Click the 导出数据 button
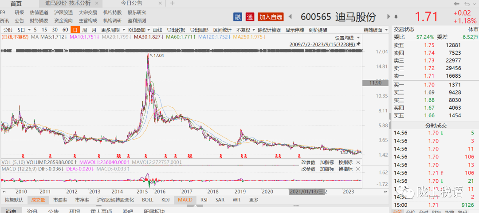This screenshot has height=213, width=479. [176, 30]
